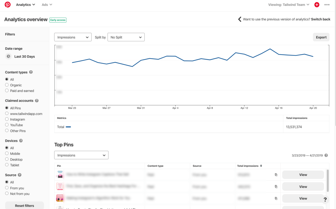Click the first Top Pin thumbnail

[60, 175]
